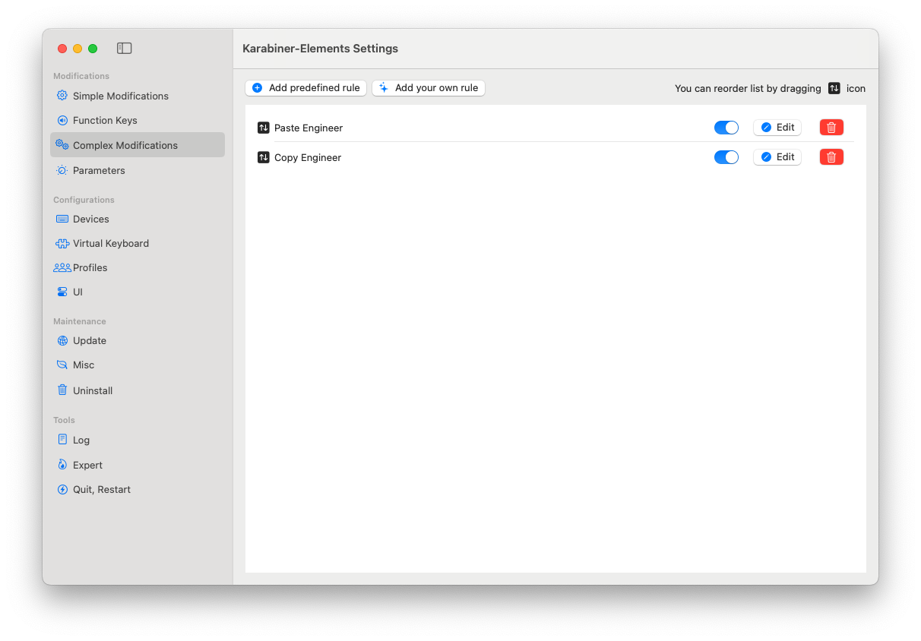Click the Misc leaf icon
921x641 pixels.
click(62, 365)
